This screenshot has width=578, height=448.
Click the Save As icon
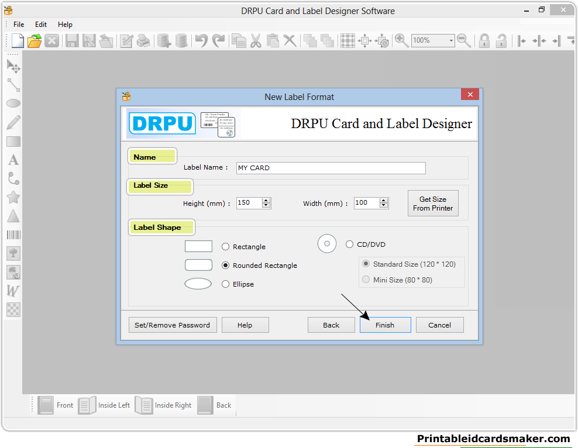[x=89, y=40]
